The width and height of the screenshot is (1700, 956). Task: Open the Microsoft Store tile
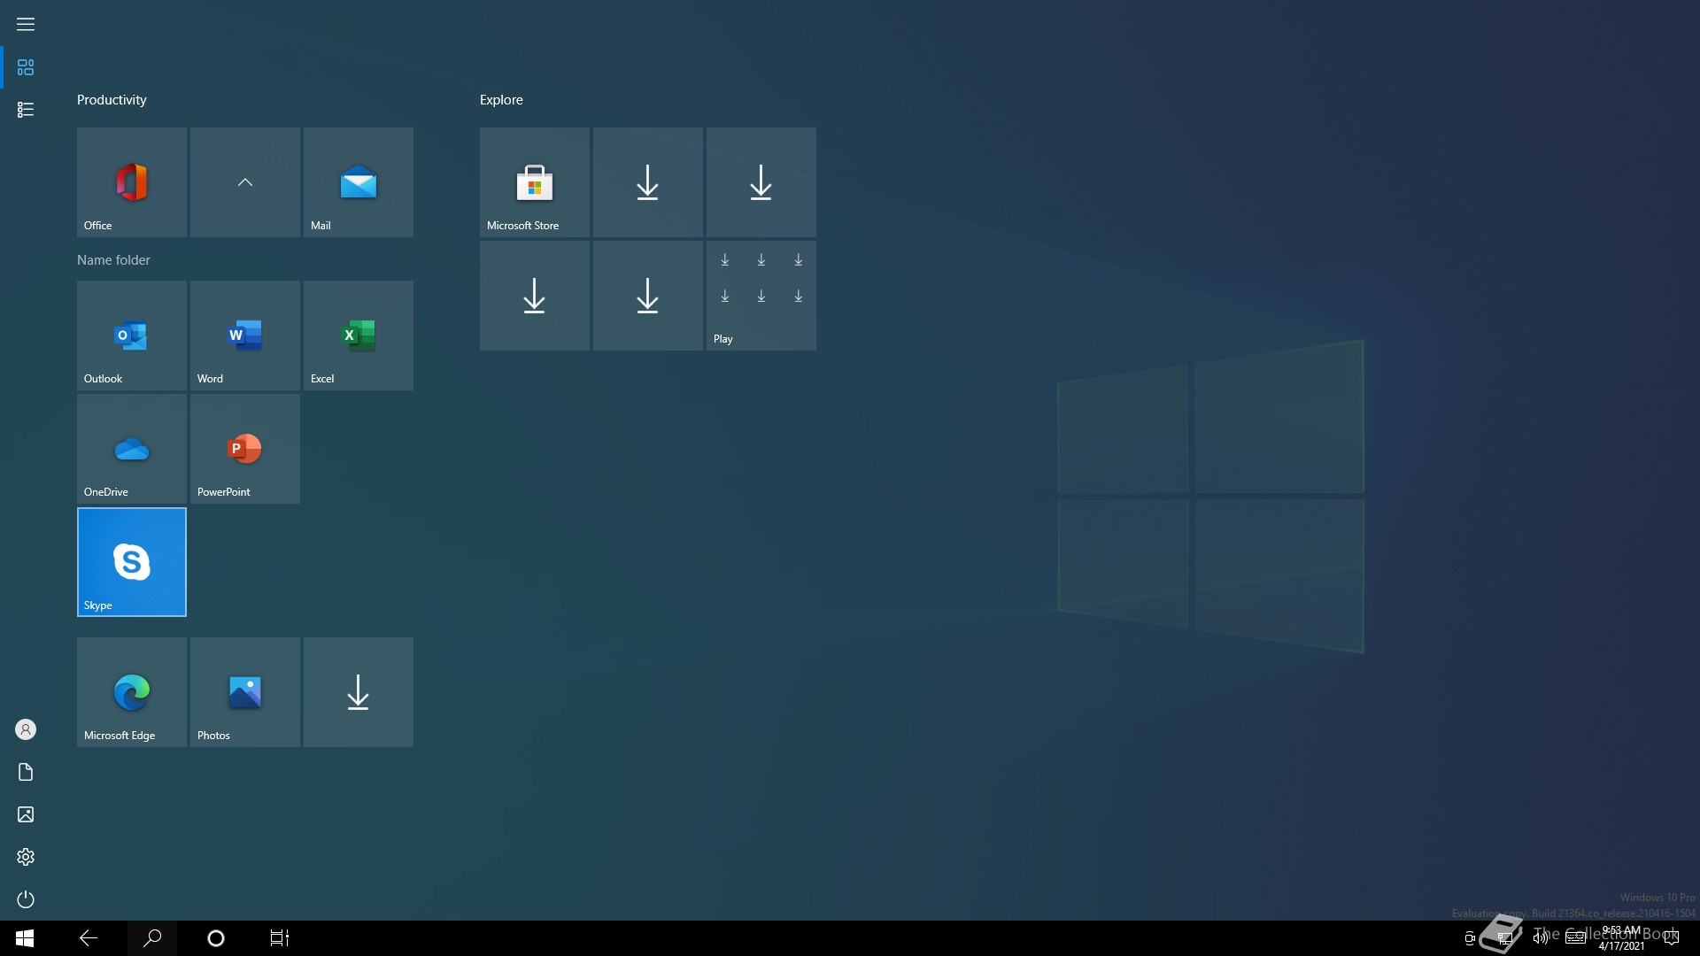point(535,182)
